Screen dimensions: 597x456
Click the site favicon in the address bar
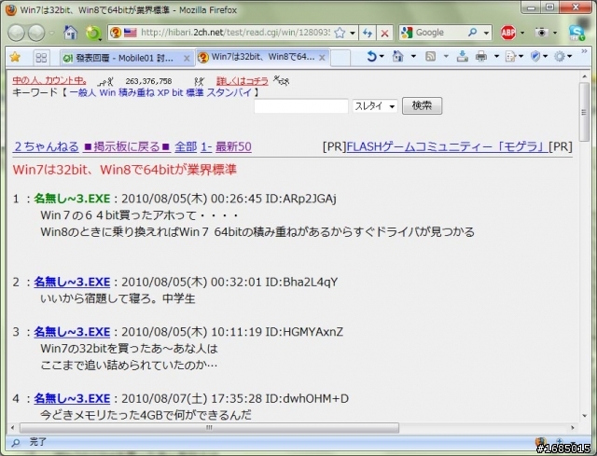click(x=116, y=33)
